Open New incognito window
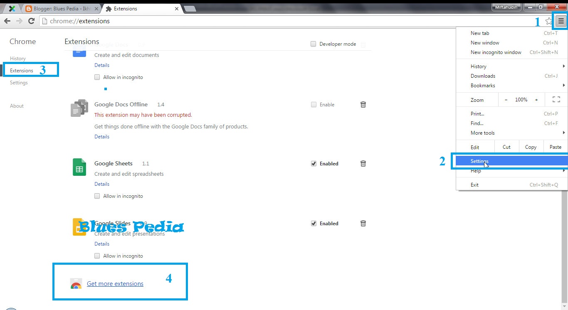 (511, 52)
